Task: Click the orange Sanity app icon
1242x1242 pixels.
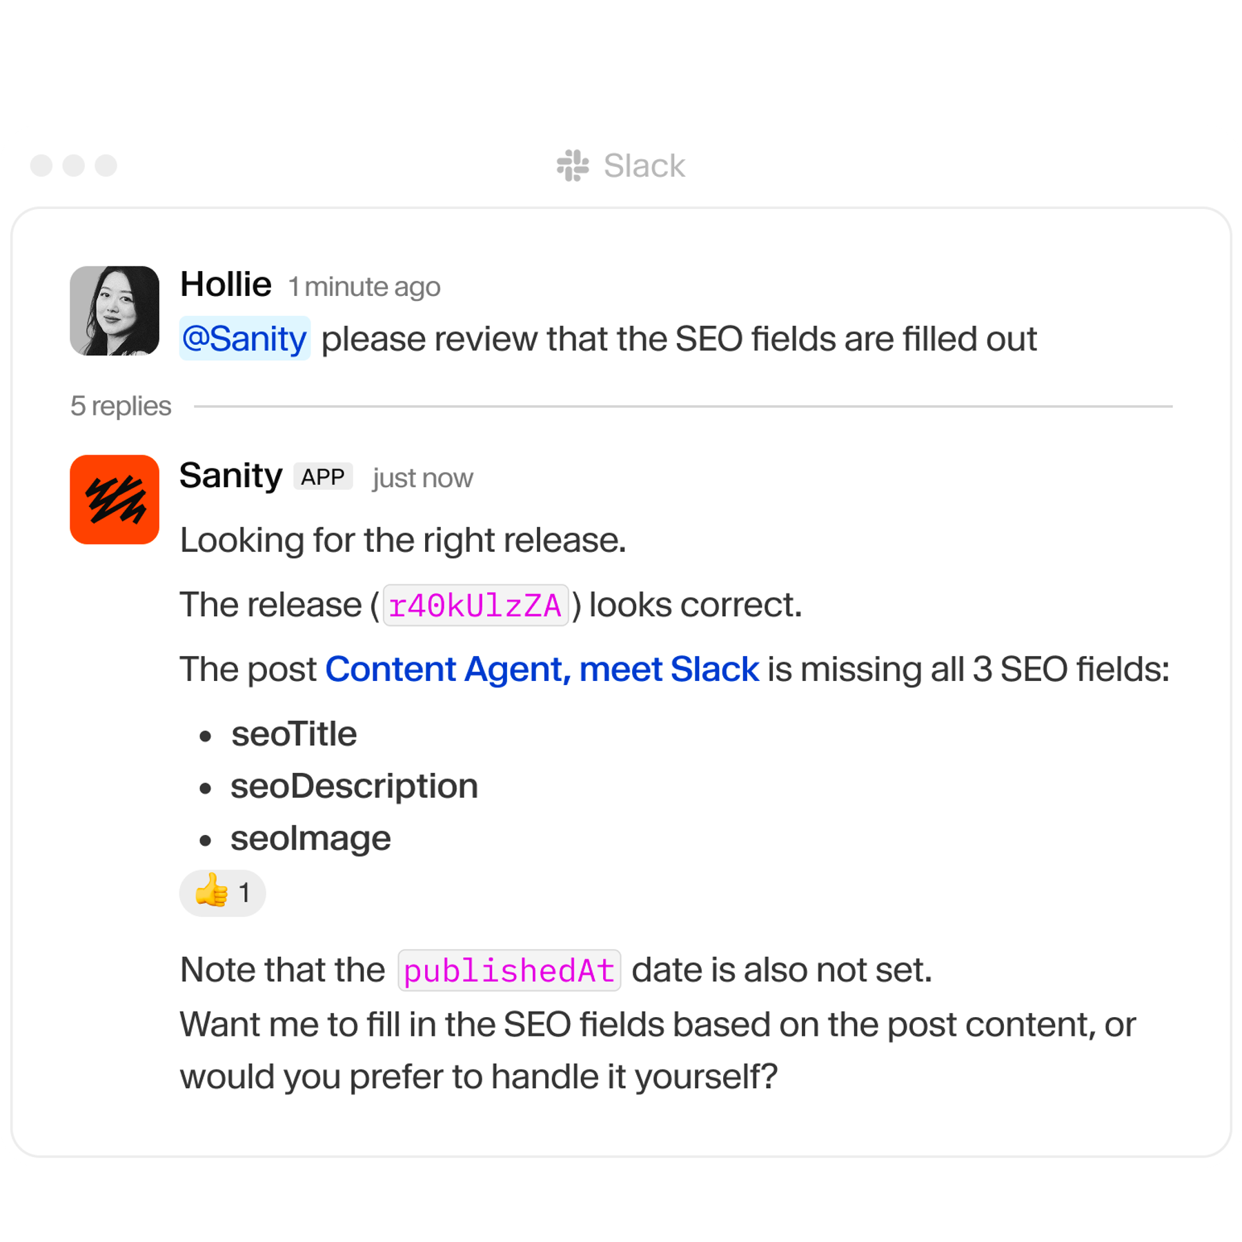Action: (x=115, y=498)
